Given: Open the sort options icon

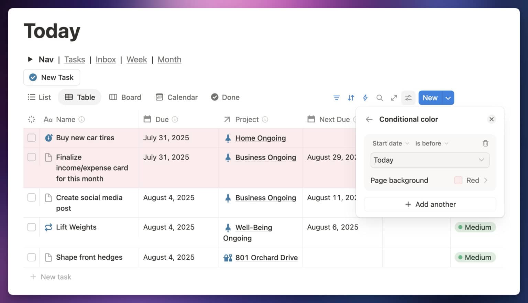Looking at the screenshot, I should [351, 98].
